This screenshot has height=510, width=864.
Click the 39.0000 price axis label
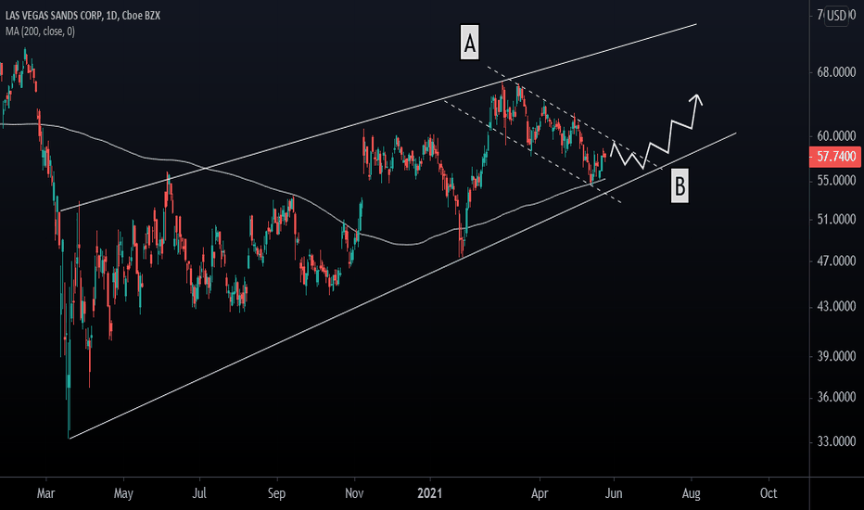(x=836, y=356)
